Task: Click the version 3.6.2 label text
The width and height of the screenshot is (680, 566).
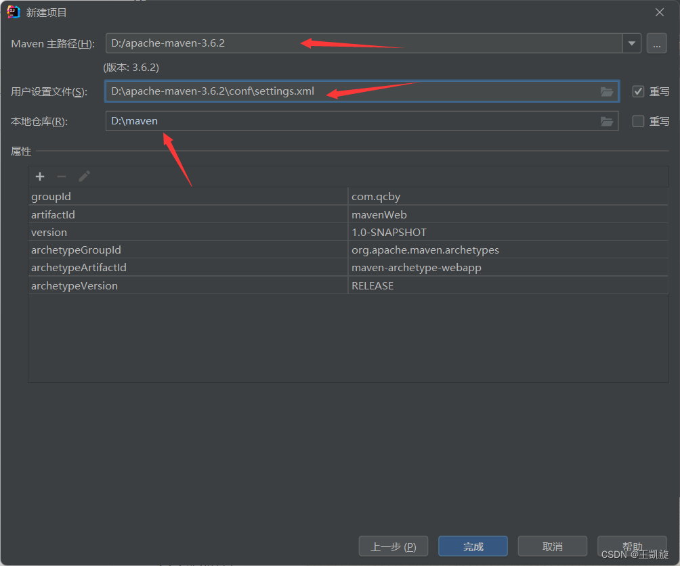Action: [x=131, y=68]
